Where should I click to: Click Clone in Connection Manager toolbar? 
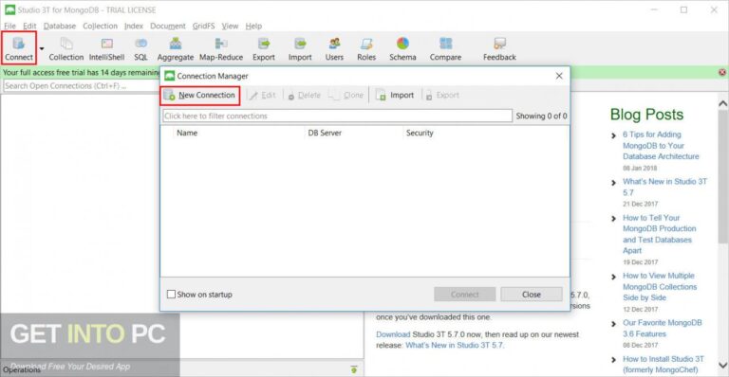pyautogui.click(x=346, y=95)
